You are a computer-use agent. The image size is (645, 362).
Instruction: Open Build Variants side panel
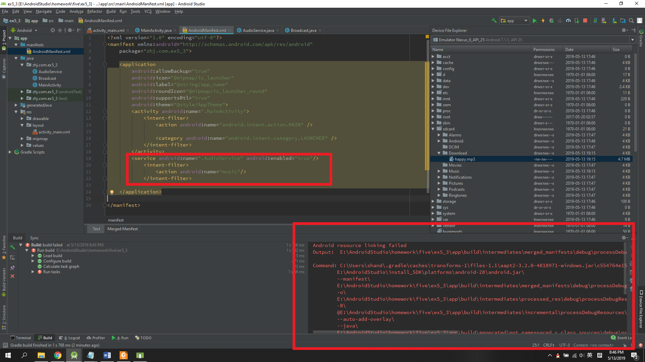tap(4, 282)
